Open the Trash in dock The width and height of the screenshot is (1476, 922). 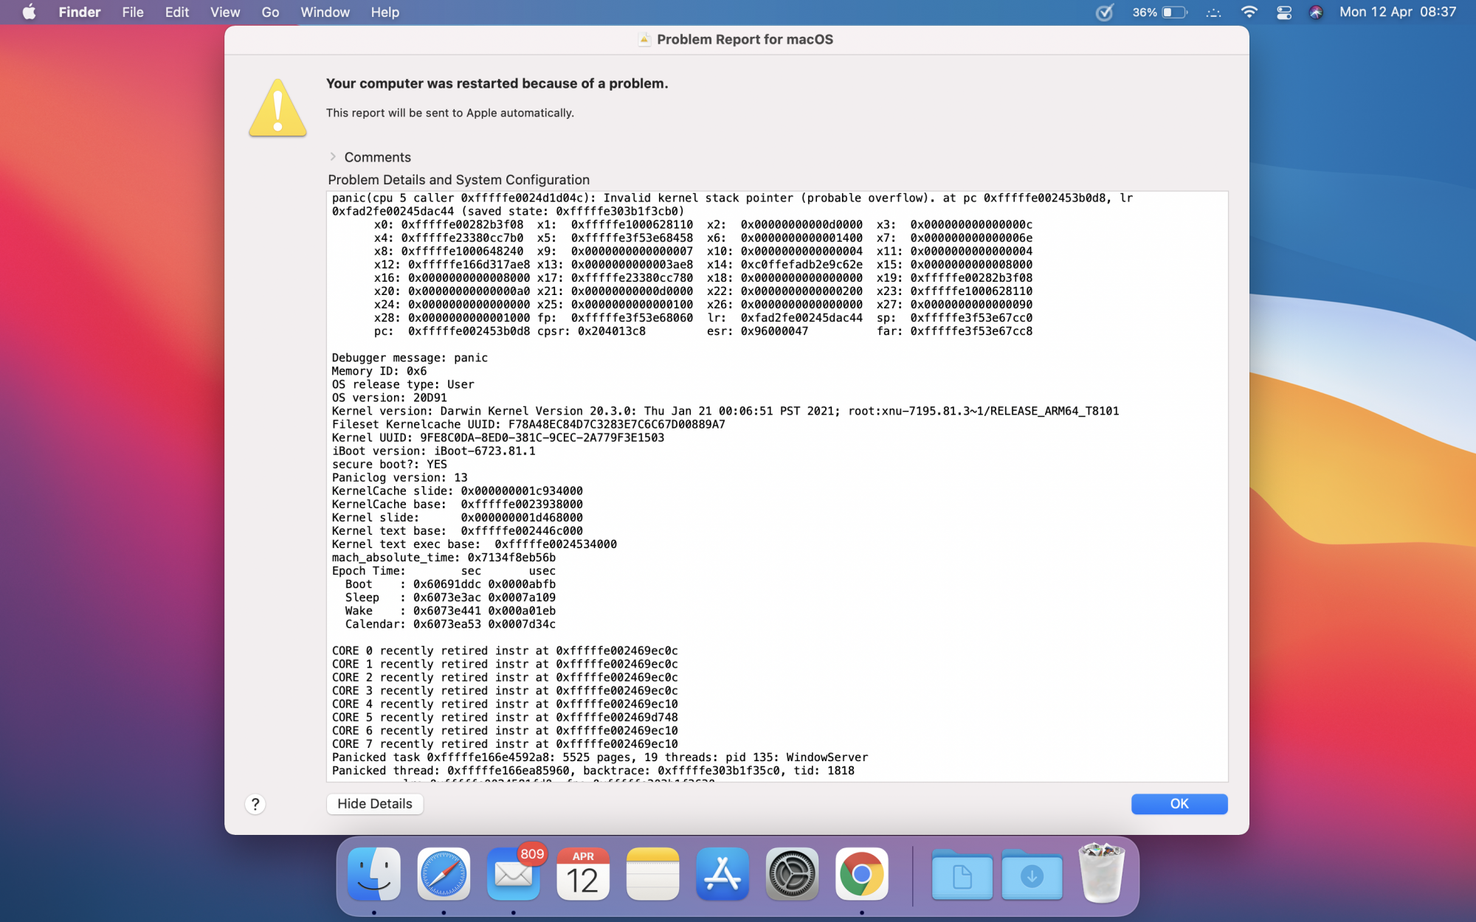(x=1101, y=875)
